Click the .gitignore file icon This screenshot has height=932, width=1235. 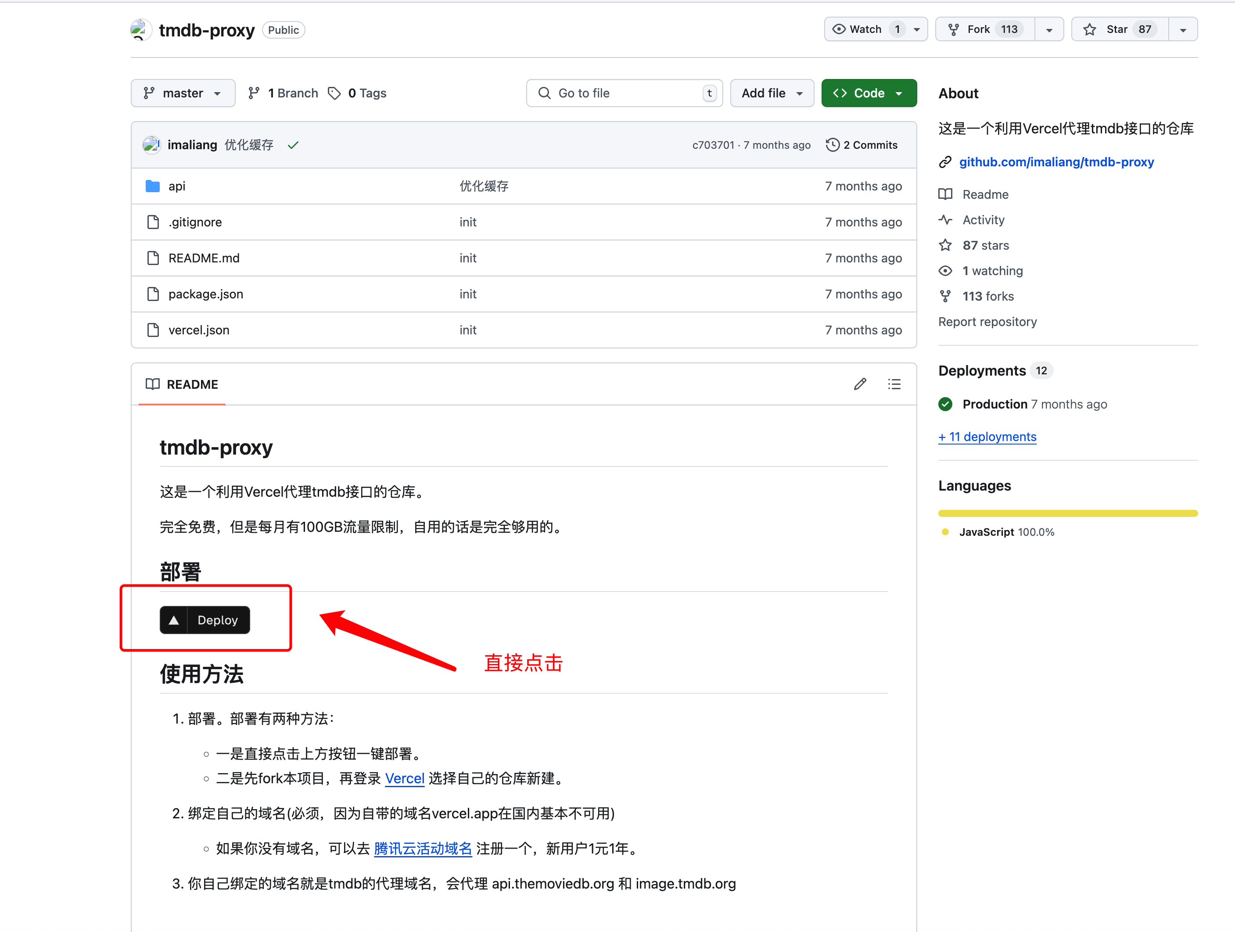pos(152,222)
